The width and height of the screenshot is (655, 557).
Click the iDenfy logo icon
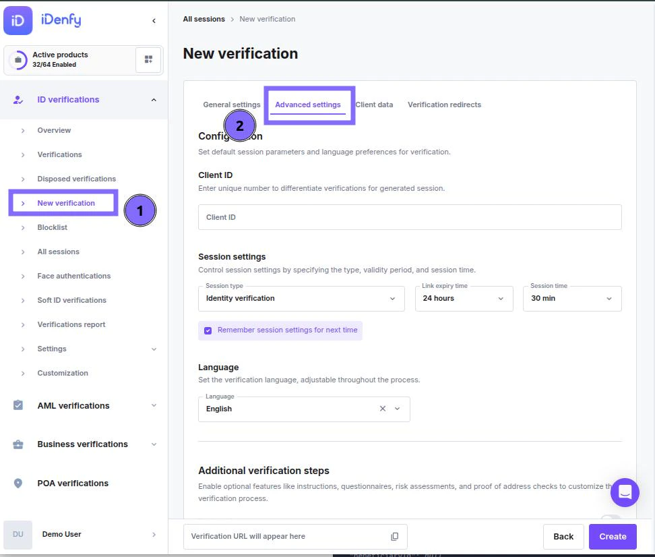(x=18, y=20)
